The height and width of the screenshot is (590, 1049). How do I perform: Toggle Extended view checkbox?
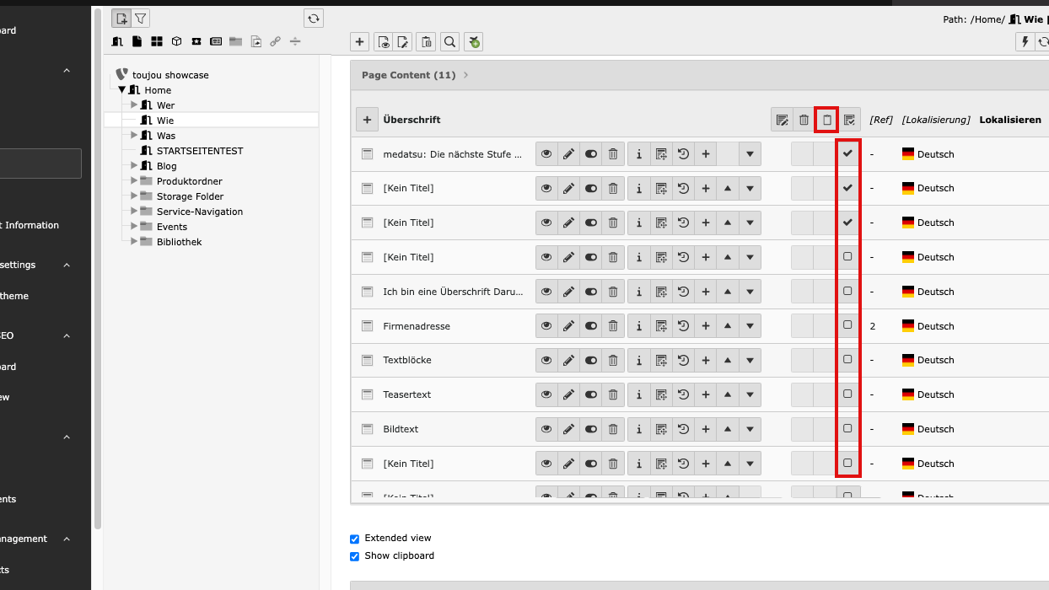click(x=354, y=539)
